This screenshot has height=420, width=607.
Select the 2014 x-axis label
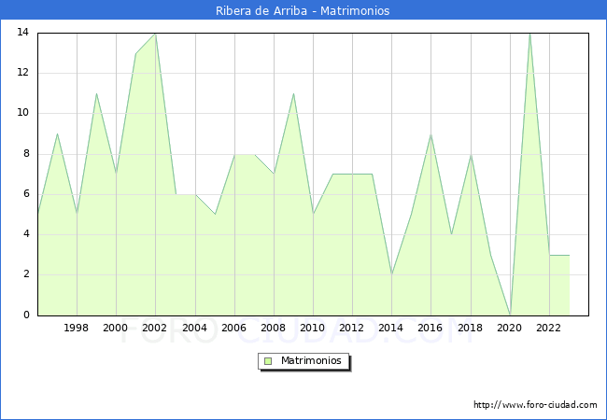pyautogui.click(x=390, y=328)
